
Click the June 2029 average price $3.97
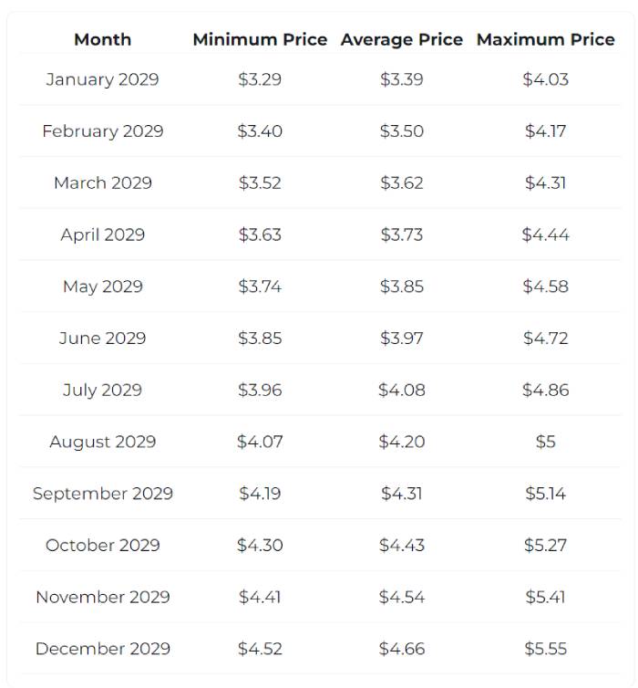[x=401, y=339]
